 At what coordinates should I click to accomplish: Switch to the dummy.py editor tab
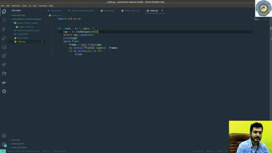tap(108, 11)
